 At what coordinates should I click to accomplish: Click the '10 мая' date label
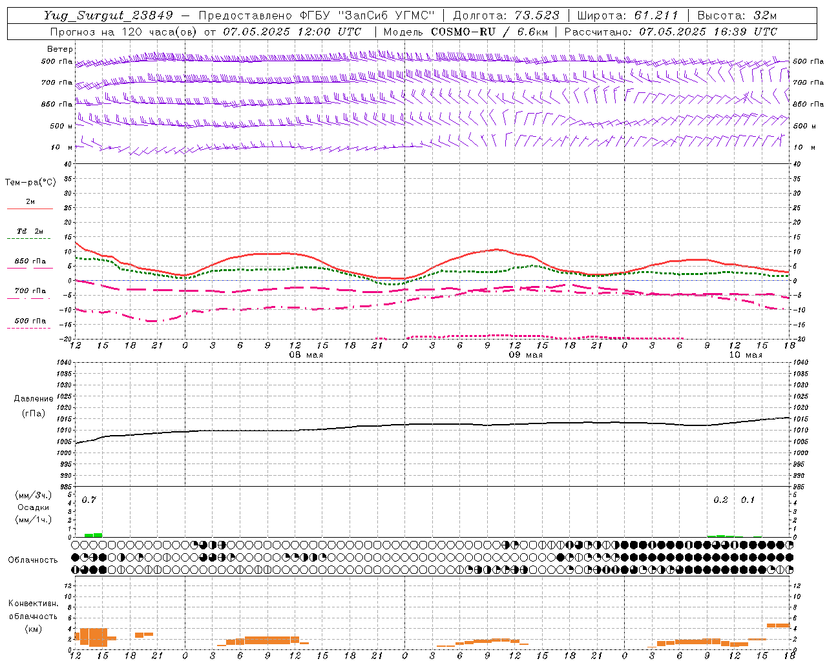point(745,355)
